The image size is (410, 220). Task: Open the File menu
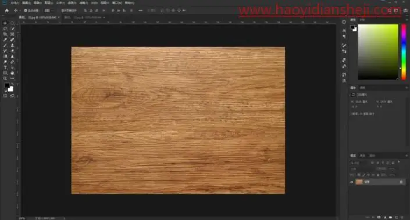(15, 3)
